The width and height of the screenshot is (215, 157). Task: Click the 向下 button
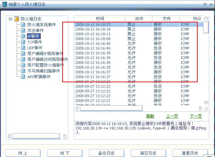65,153
